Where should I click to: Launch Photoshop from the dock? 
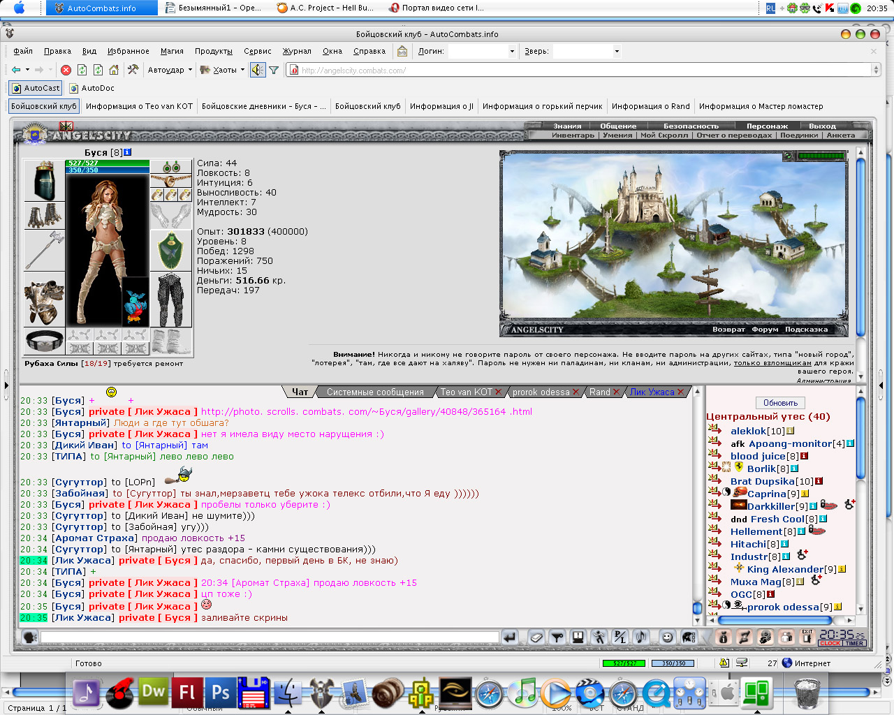coord(221,692)
